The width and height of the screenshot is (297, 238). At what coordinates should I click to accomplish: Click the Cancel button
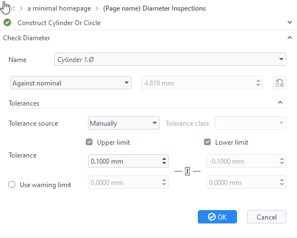(267, 217)
